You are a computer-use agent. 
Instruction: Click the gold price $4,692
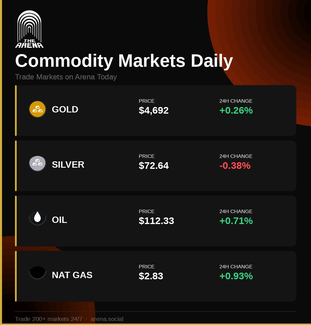153,110
